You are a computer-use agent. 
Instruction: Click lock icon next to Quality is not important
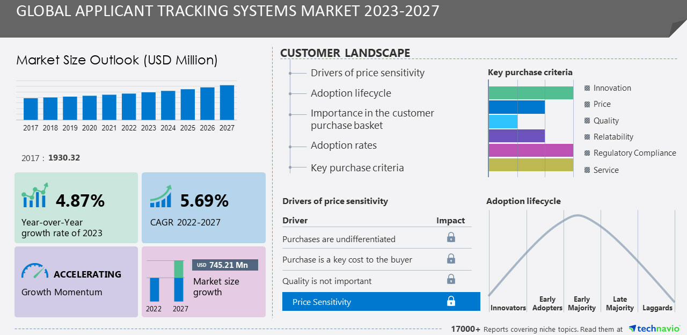[x=451, y=279]
